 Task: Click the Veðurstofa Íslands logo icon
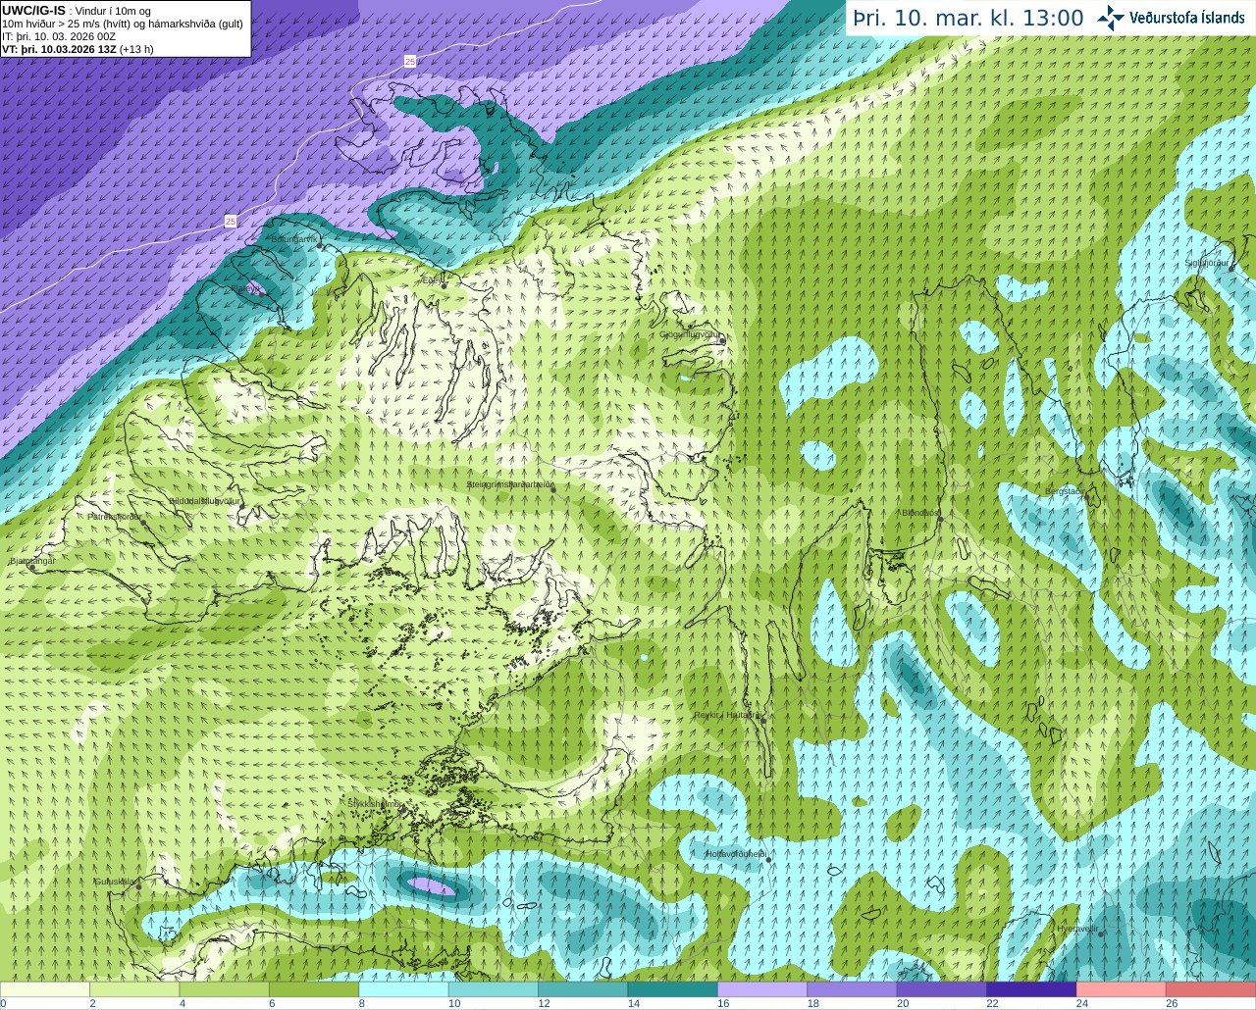coord(1110,18)
